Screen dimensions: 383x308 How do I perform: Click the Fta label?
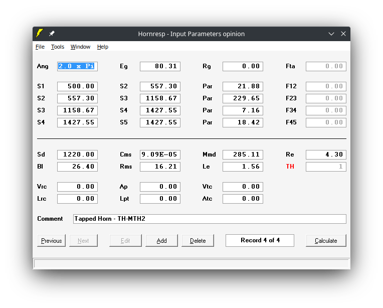click(290, 66)
